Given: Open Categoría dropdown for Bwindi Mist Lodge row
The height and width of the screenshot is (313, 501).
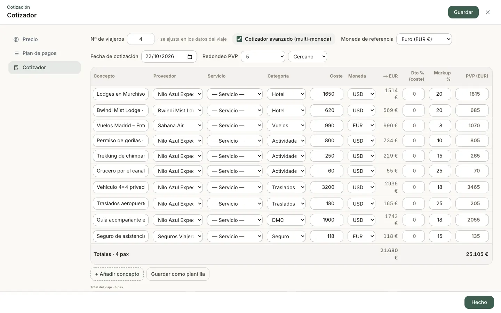Looking at the screenshot, I should 286,111.
